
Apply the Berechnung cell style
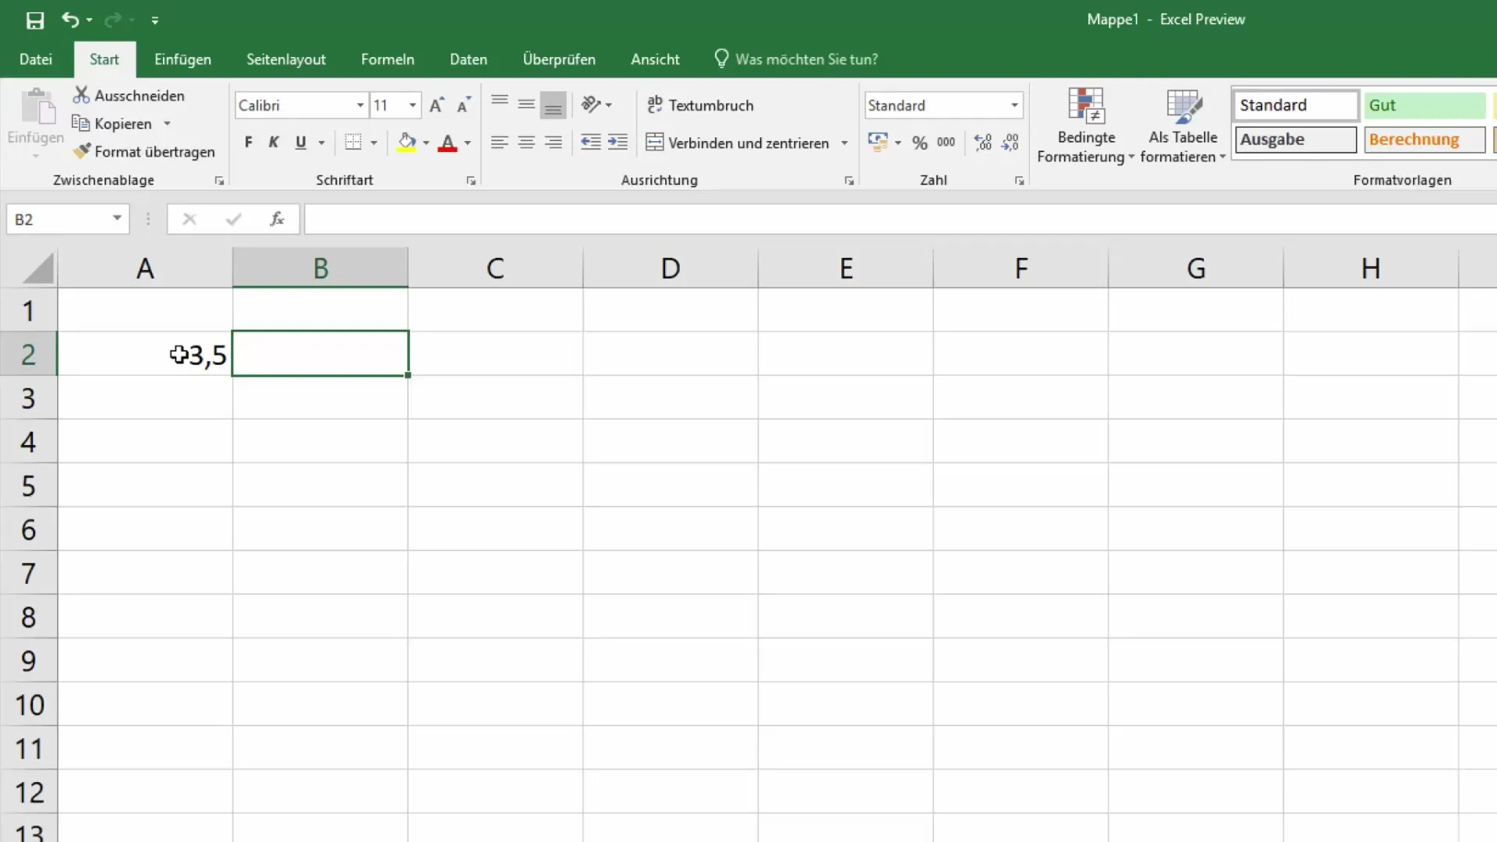click(1425, 140)
